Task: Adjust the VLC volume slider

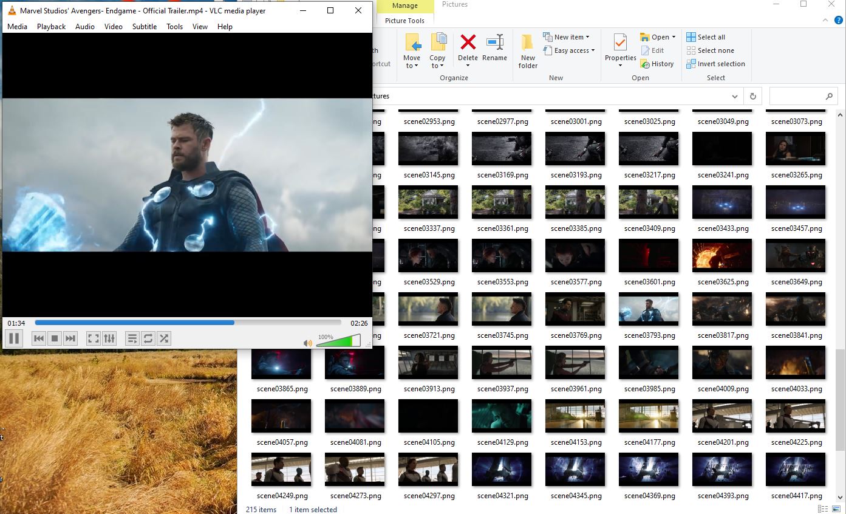Action: pos(338,341)
